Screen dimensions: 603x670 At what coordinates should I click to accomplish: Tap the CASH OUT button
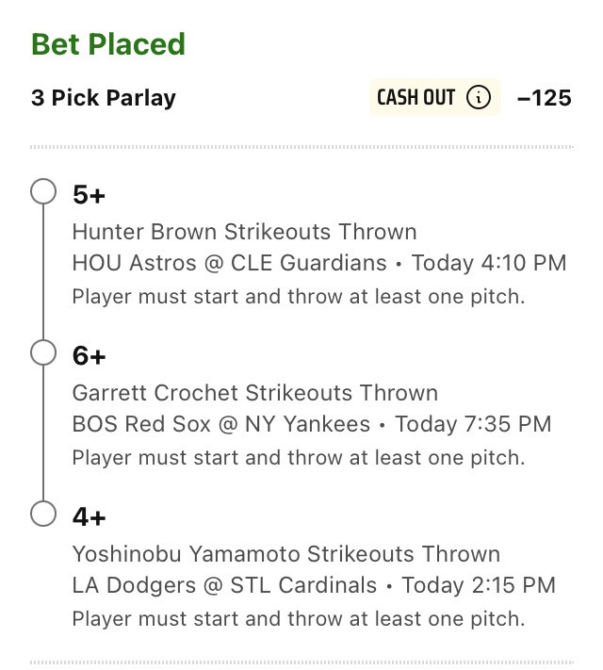[434, 97]
